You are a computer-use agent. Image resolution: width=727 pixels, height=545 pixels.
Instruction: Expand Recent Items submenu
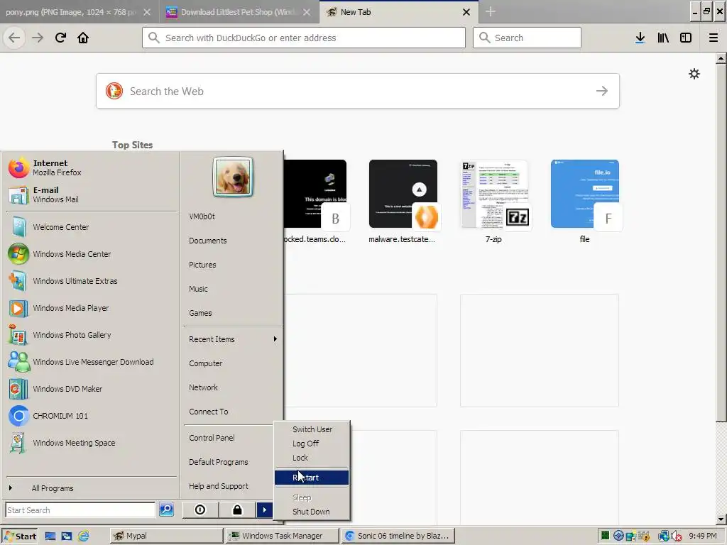(233, 339)
